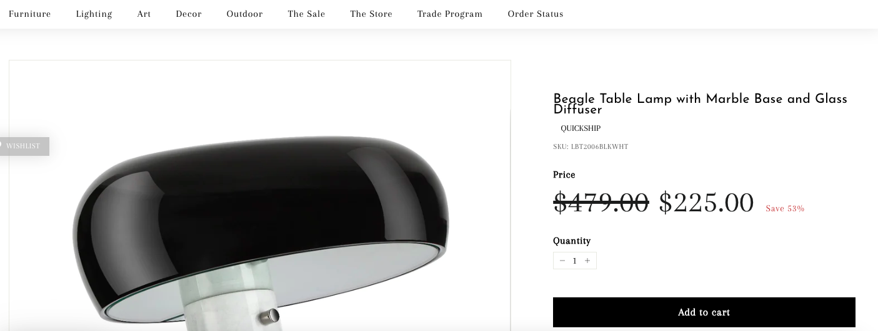Add the Beagle lamp to cart
The height and width of the screenshot is (331, 878).
point(704,312)
